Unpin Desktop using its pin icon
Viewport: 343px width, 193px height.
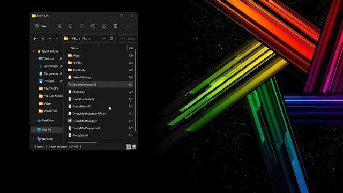61,58
